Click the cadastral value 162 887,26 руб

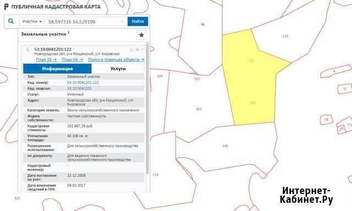point(80,126)
